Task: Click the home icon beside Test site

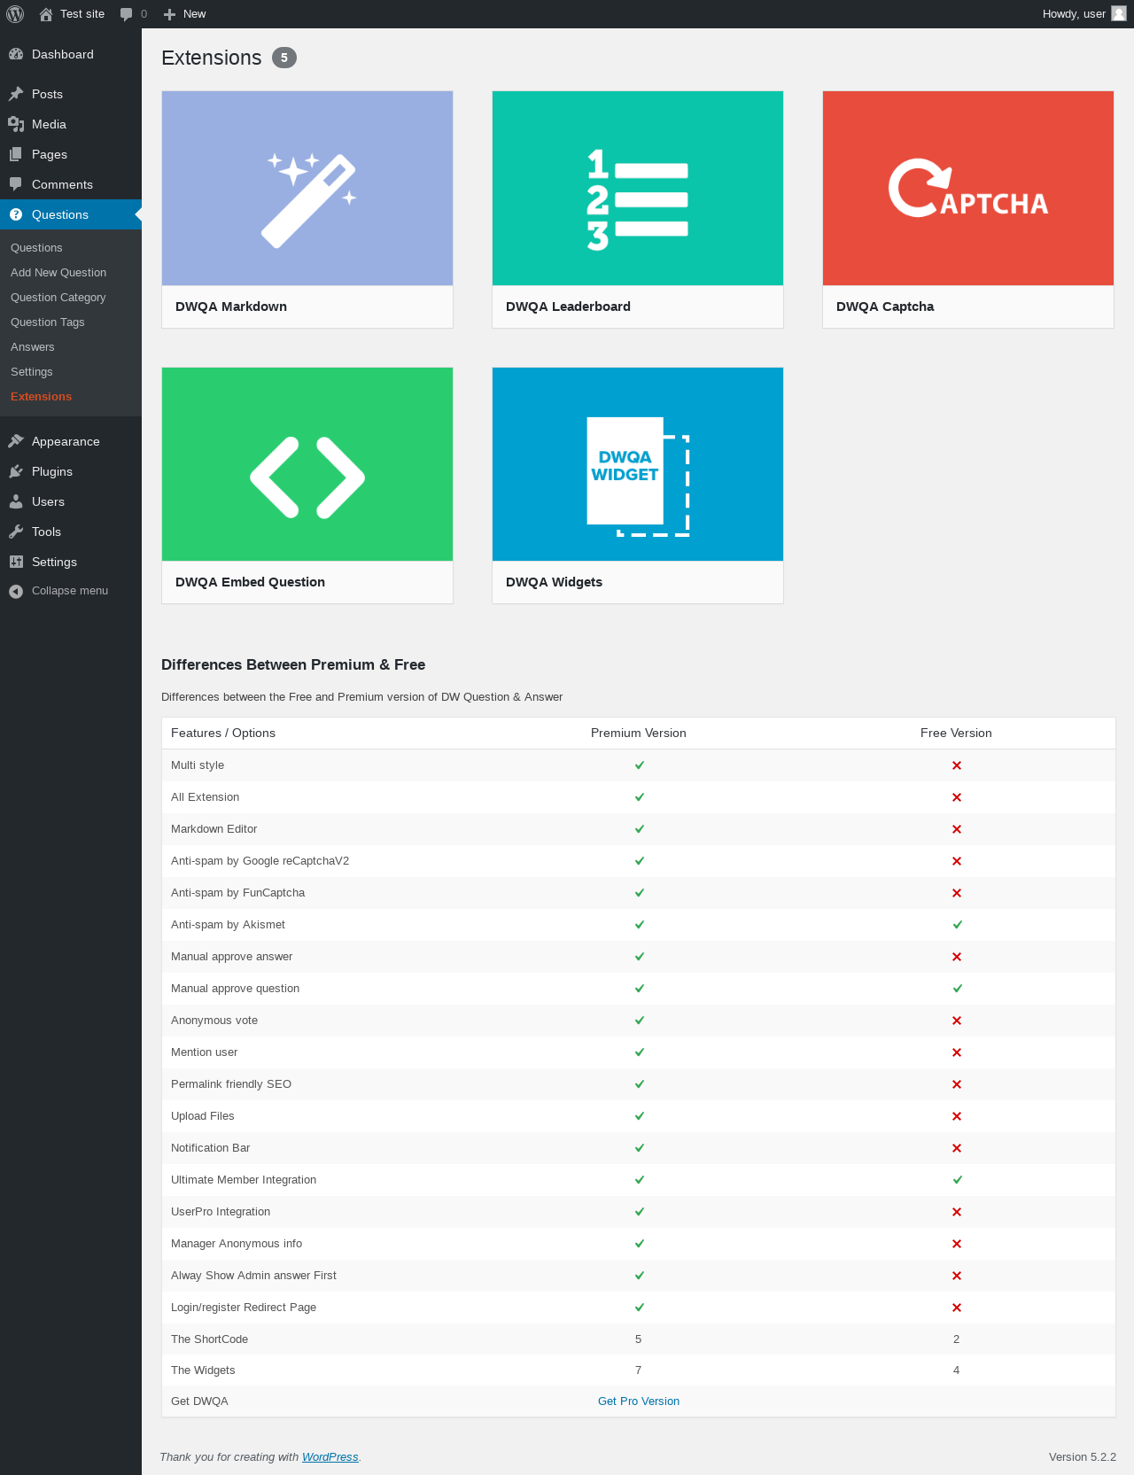Action: pyautogui.click(x=46, y=14)
